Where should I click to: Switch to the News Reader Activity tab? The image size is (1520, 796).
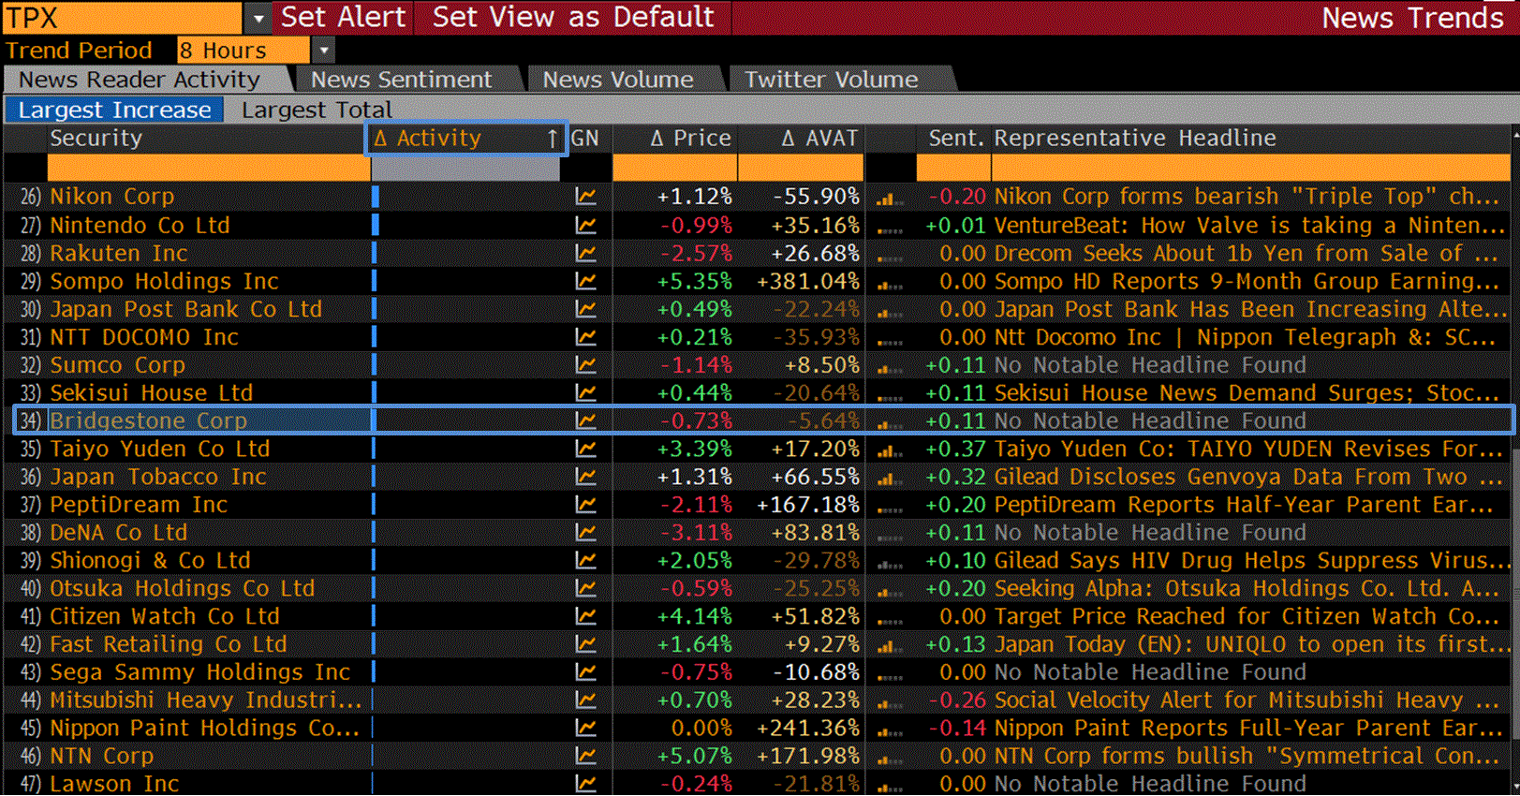pyautogui.click(x=139, y=80)
